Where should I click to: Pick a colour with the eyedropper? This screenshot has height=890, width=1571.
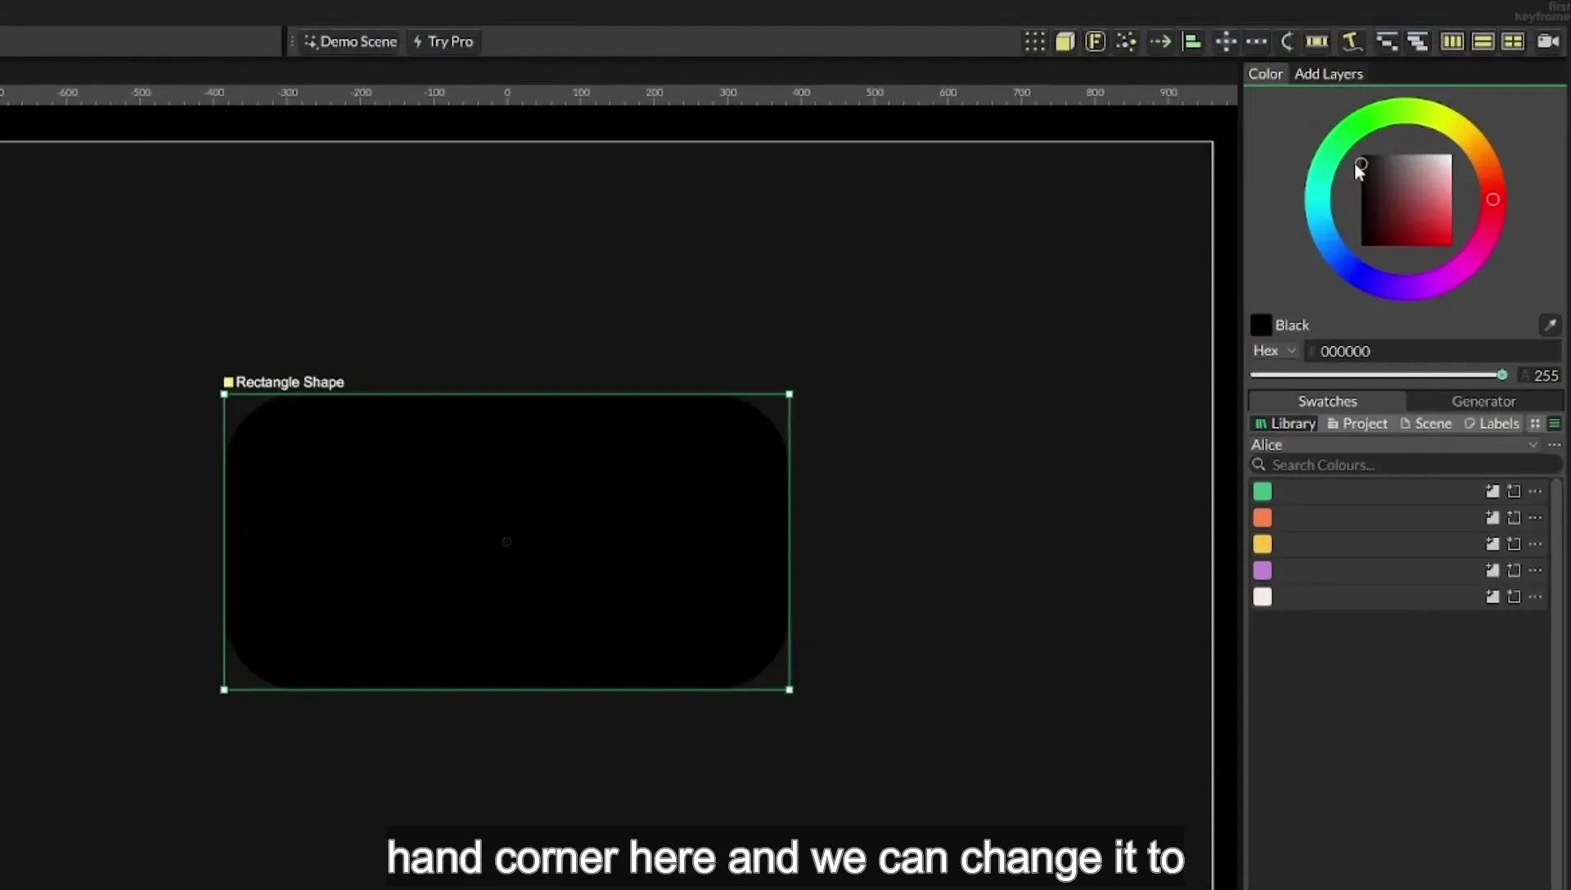click(1550, 325)
